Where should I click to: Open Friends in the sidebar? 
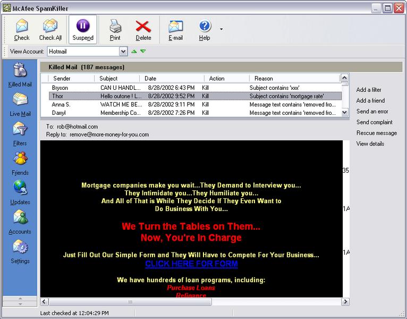(20, 163)
